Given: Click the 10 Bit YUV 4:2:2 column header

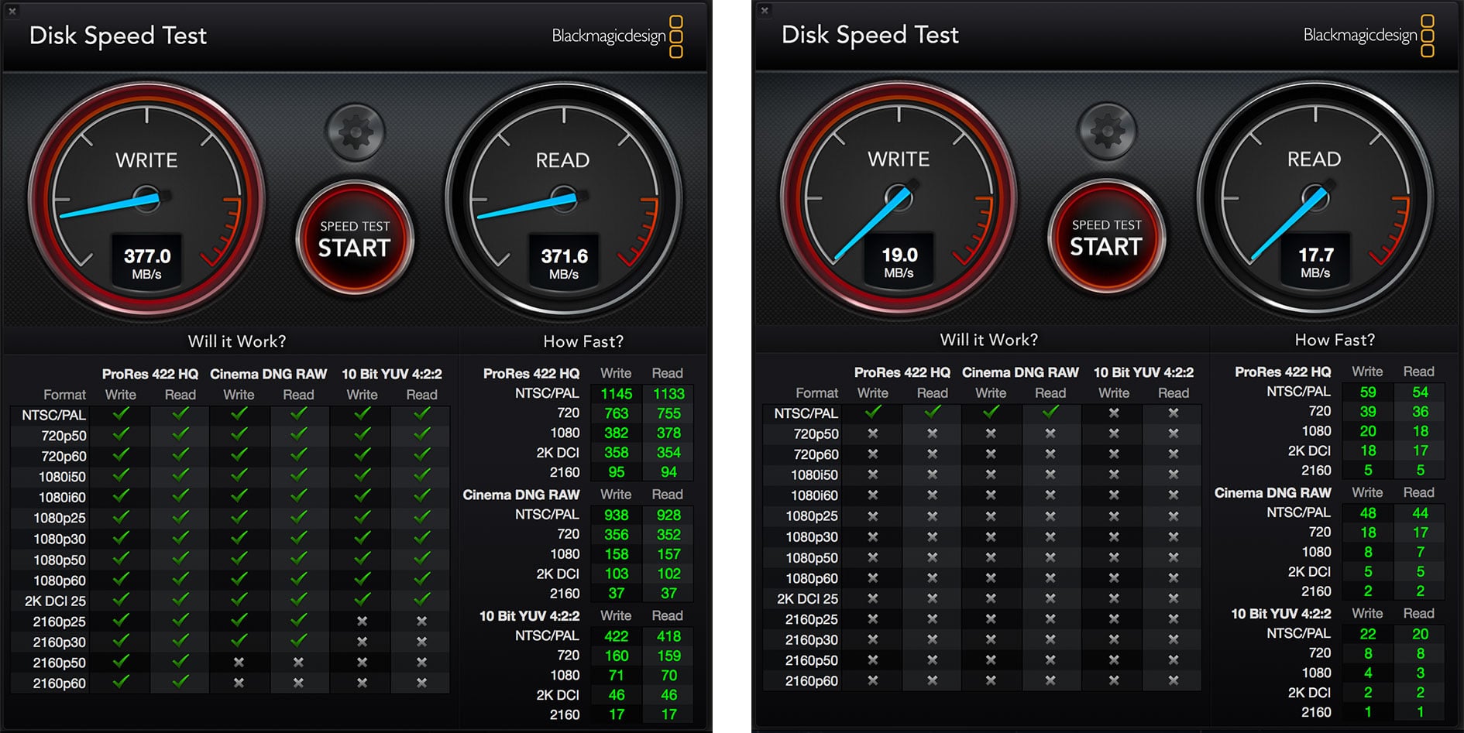Looking at the screenshot, I should tap(392, 374).
